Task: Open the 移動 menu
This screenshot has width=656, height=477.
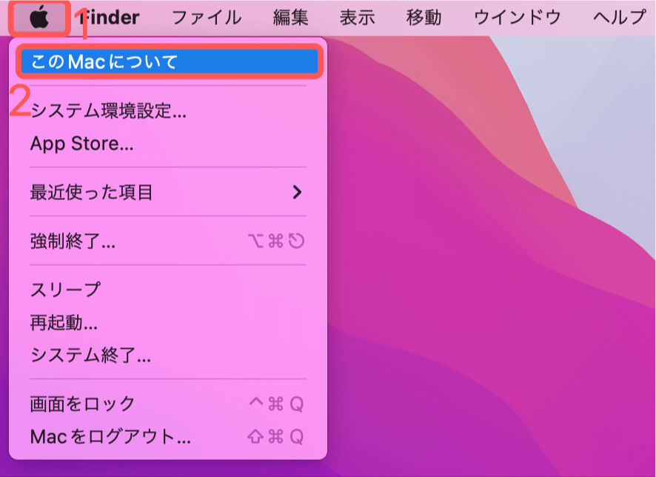Action: coord(424,18)
